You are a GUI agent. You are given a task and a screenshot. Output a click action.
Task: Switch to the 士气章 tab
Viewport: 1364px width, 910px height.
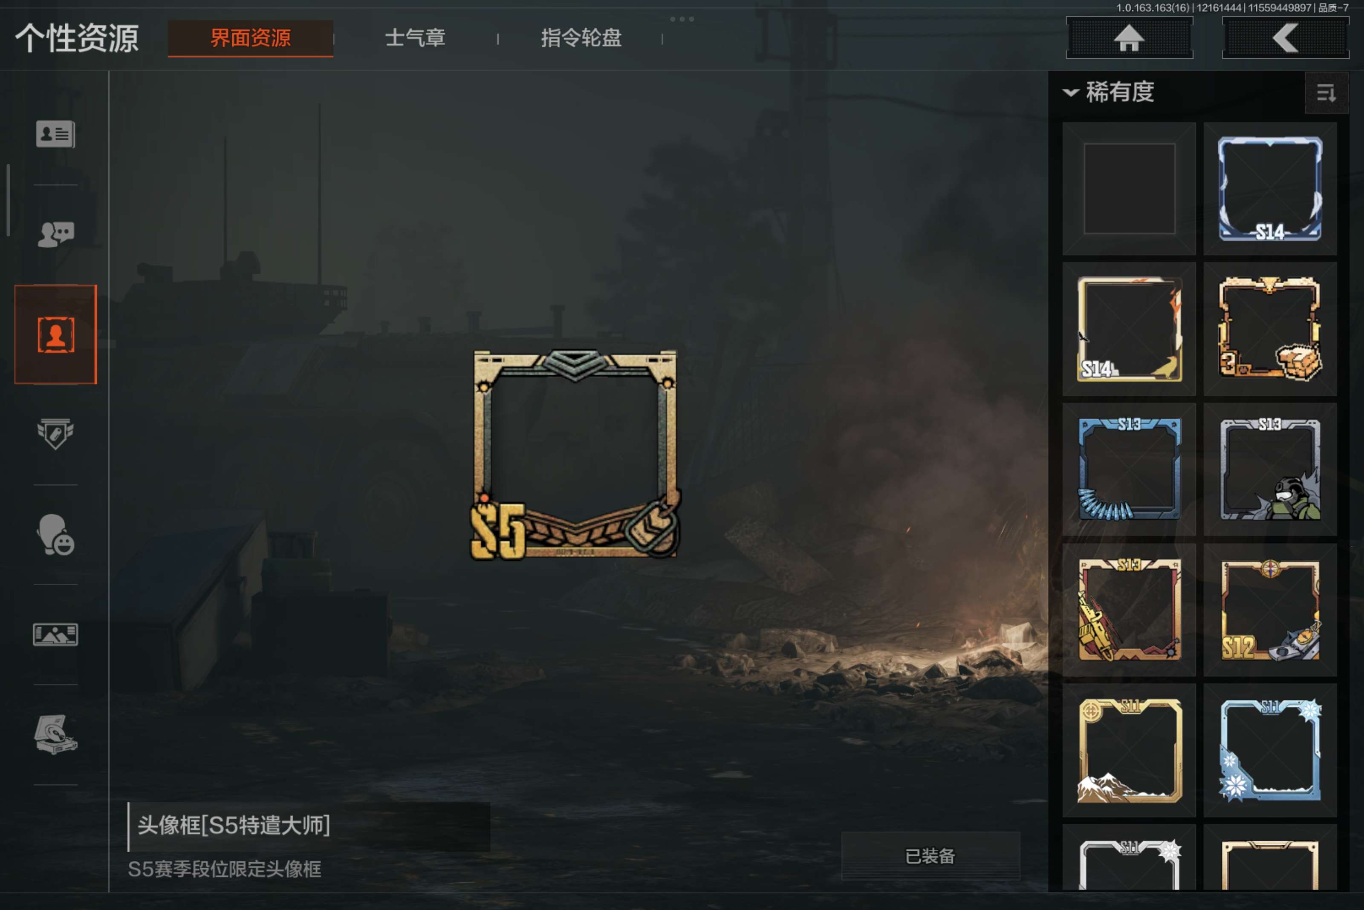[x=415, y=38]
